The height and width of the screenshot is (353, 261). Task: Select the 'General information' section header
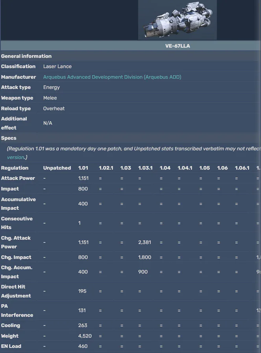(26, 56)
